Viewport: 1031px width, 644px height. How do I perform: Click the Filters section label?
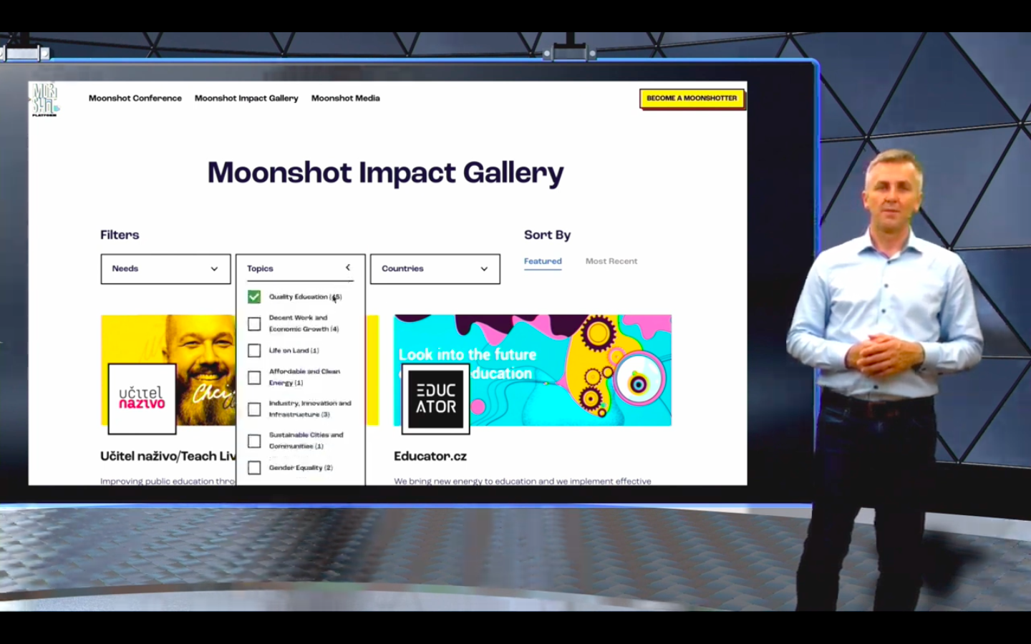coord(120,235)
